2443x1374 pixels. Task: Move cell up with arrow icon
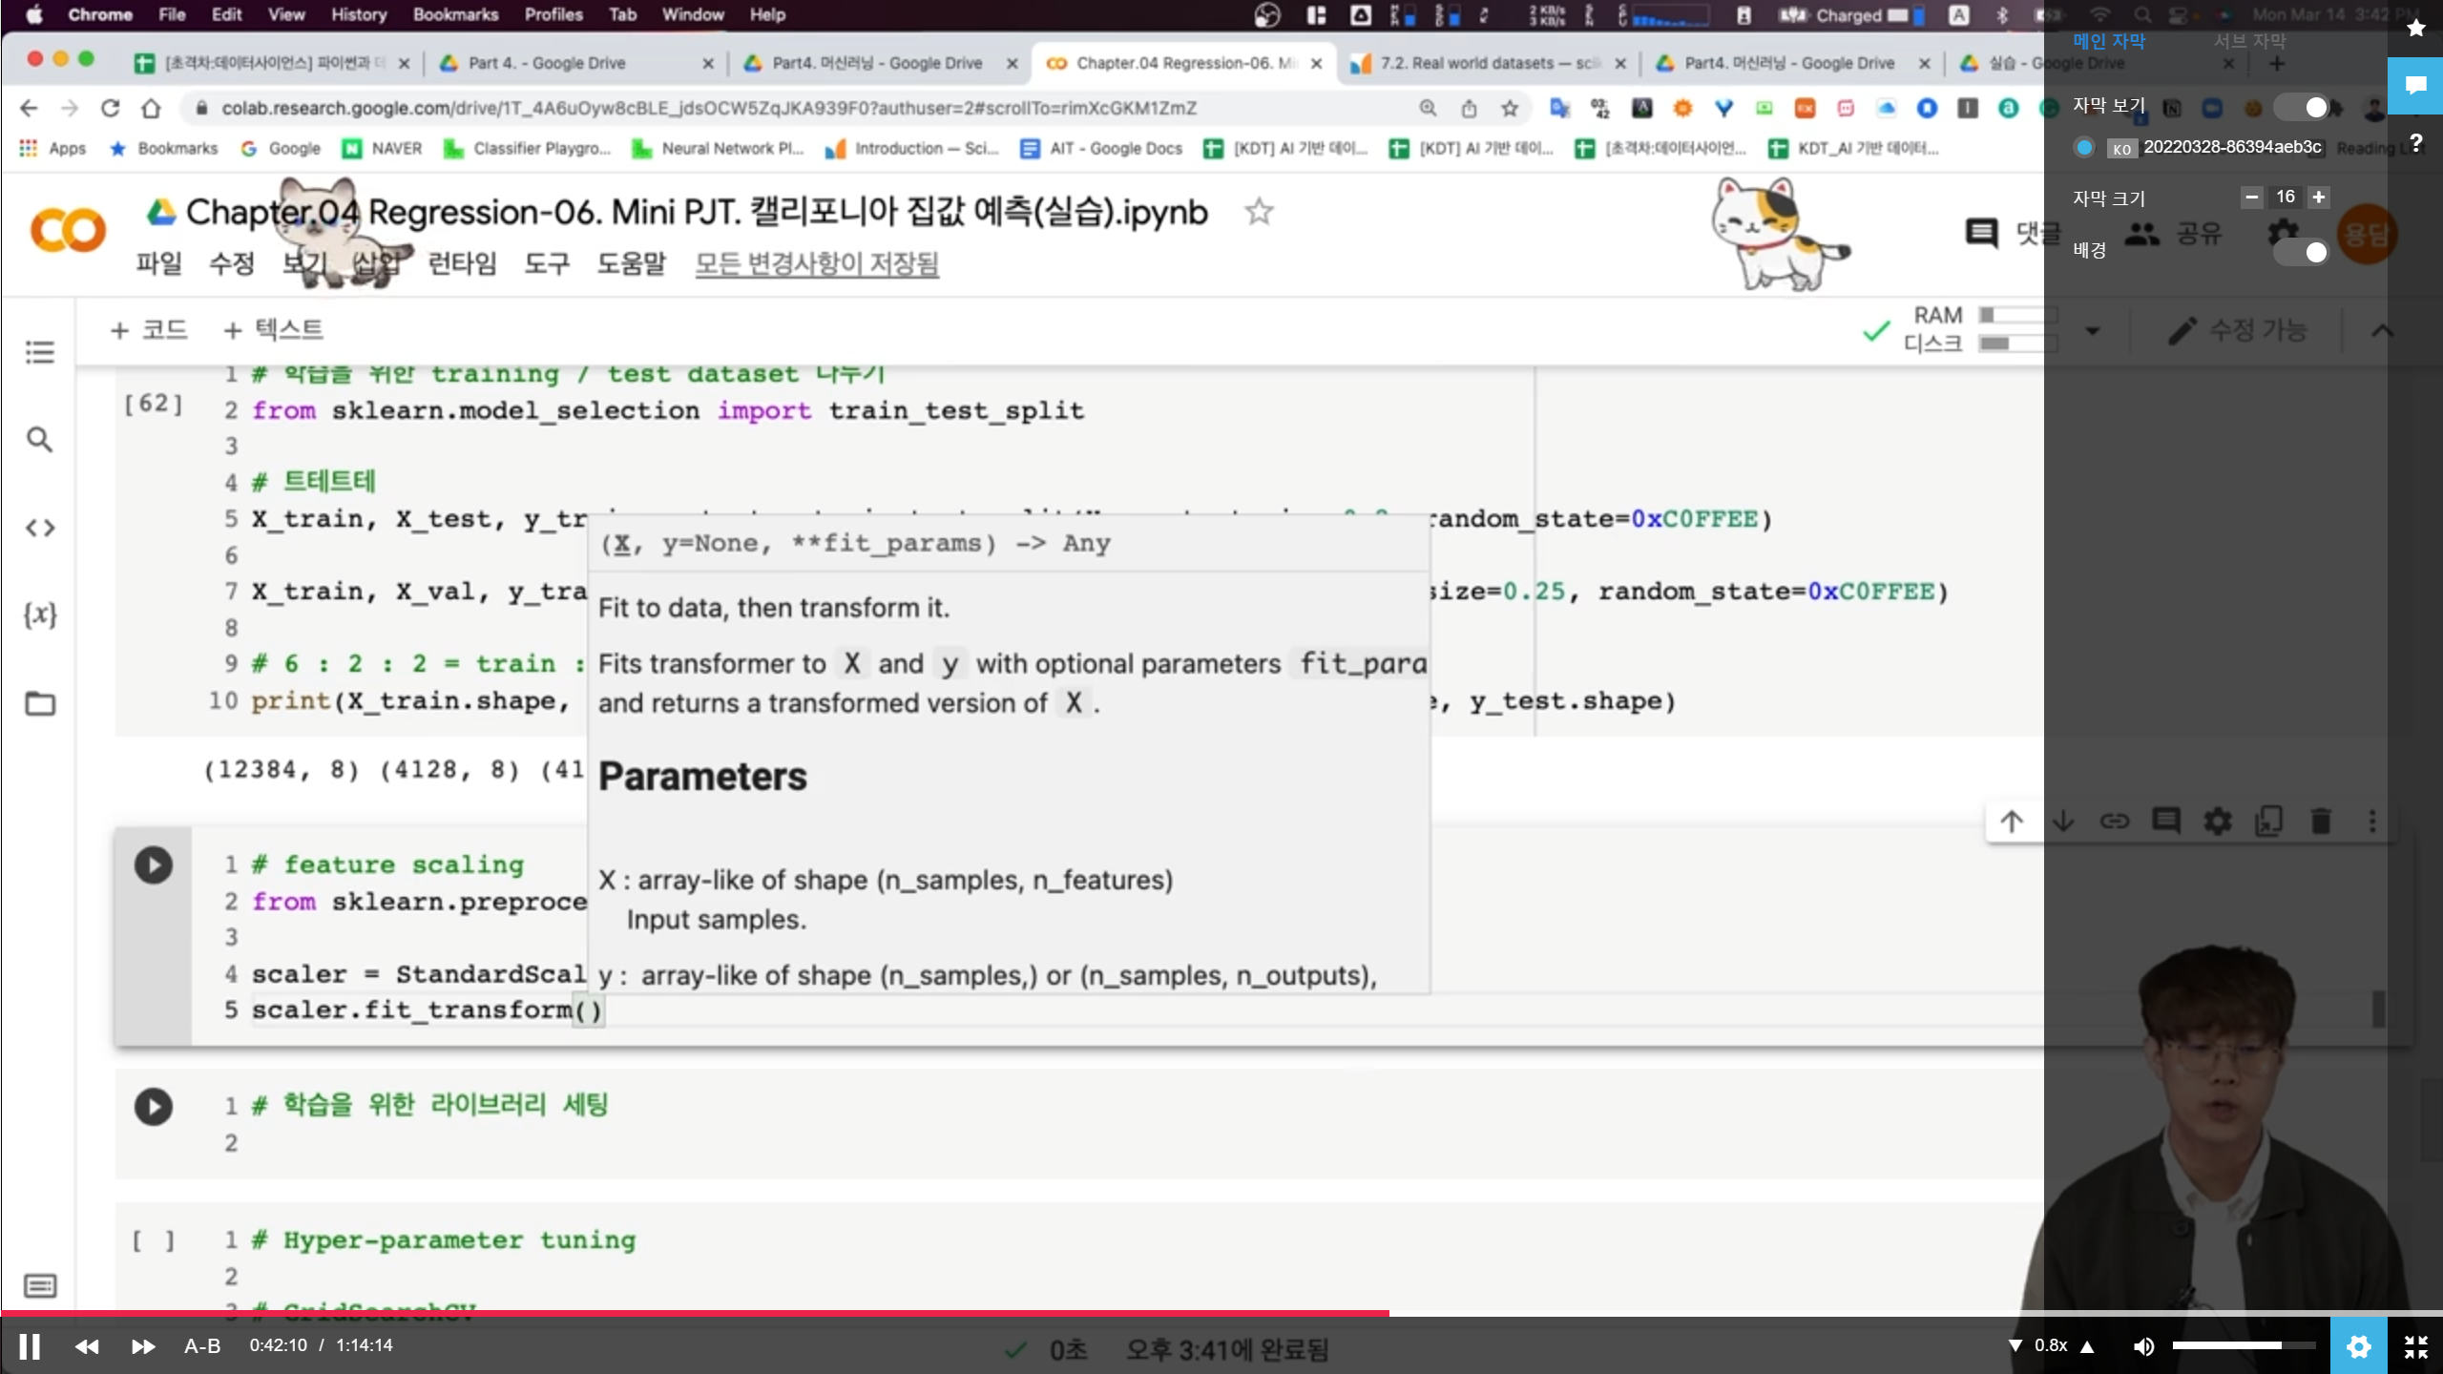(2012, 822)
